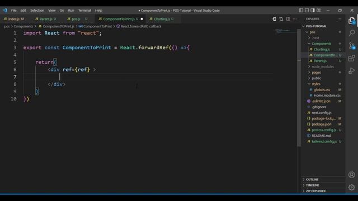Image resolution: width=358 pixels, height=201 pixels.
Task: Open Explorer panel More Actions ellipsis
Action: 340,19
